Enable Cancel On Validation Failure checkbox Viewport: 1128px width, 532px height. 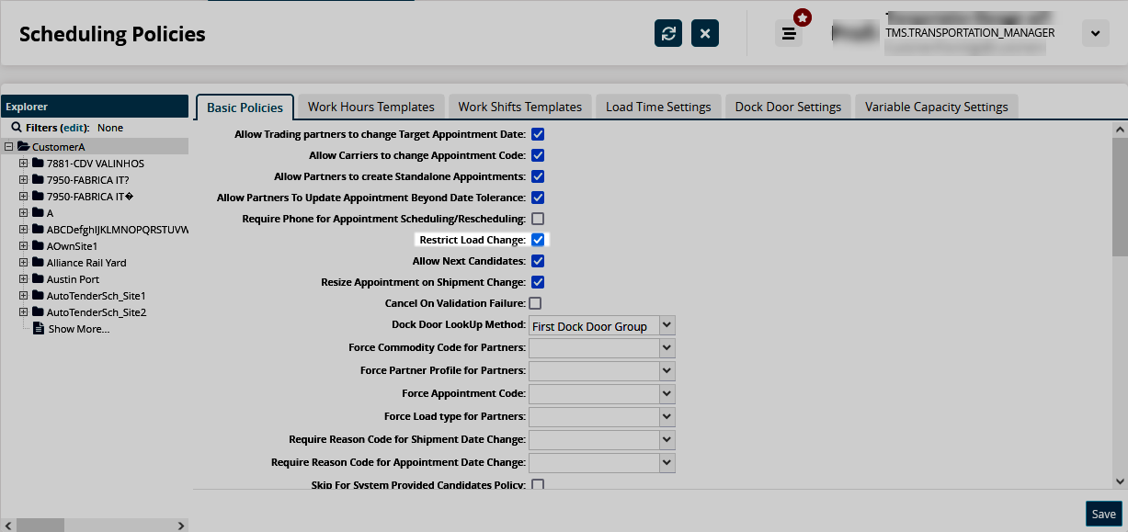[x=535, y=303]
